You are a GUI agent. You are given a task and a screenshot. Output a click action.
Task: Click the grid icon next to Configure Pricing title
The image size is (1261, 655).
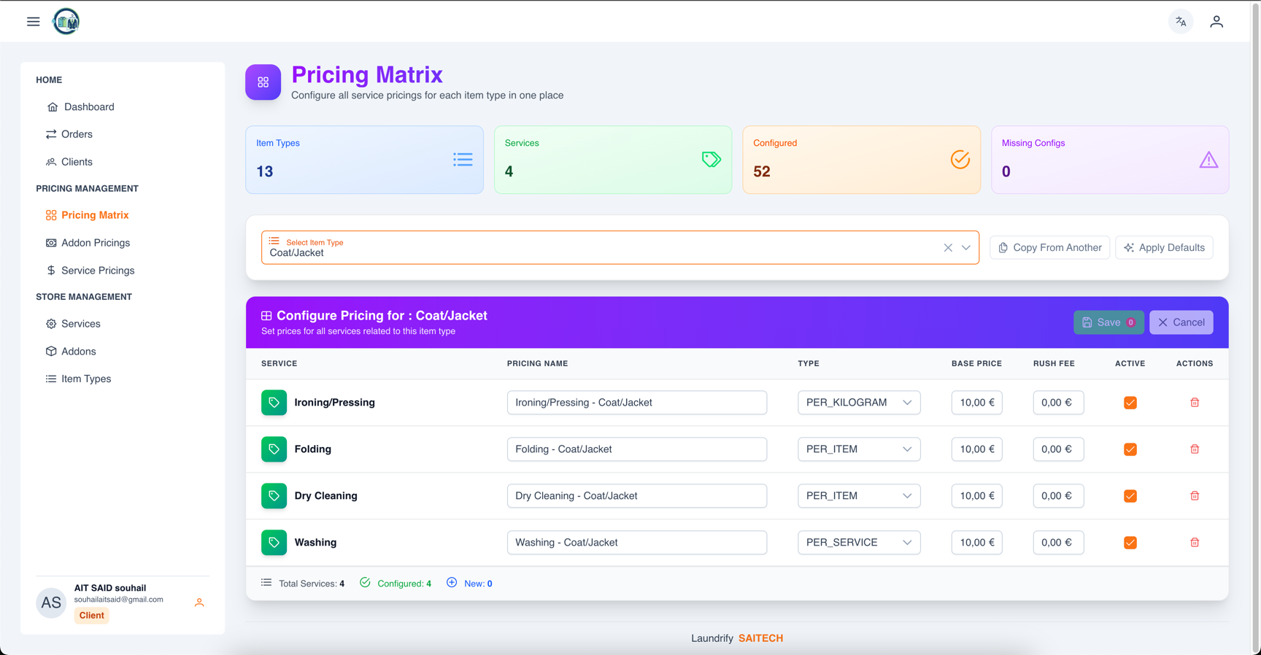pos(266,316)
